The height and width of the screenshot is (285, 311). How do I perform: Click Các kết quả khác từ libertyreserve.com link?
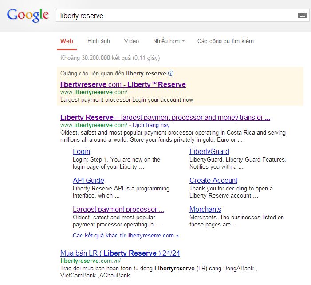pyautogui.click(x=126, y=236)
